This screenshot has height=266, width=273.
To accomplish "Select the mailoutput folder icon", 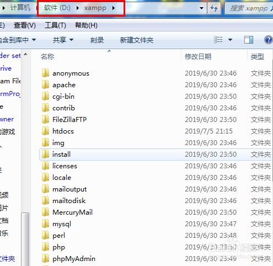I will click(x=45, y=189).
